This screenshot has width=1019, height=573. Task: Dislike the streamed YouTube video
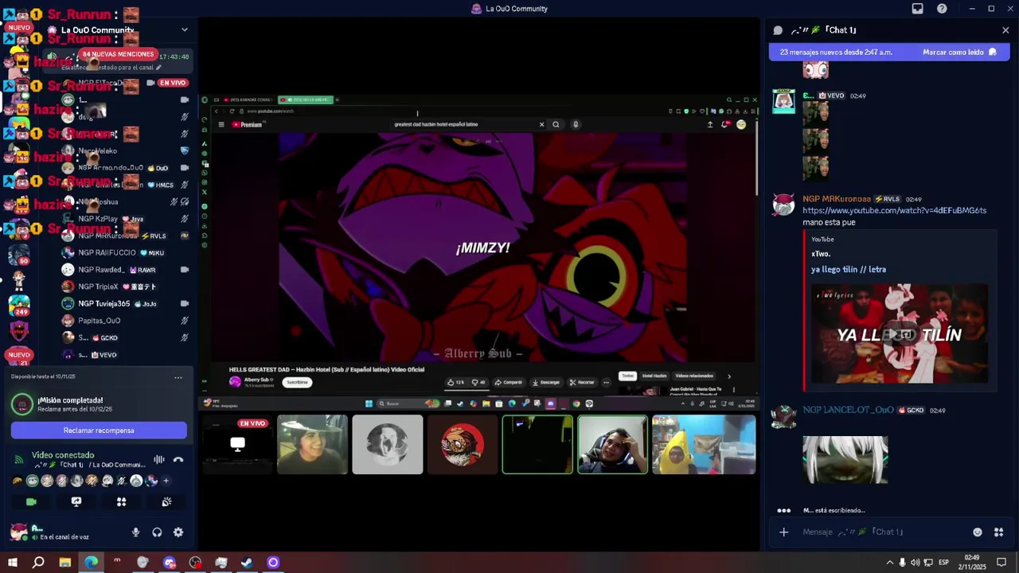[478, 382]
